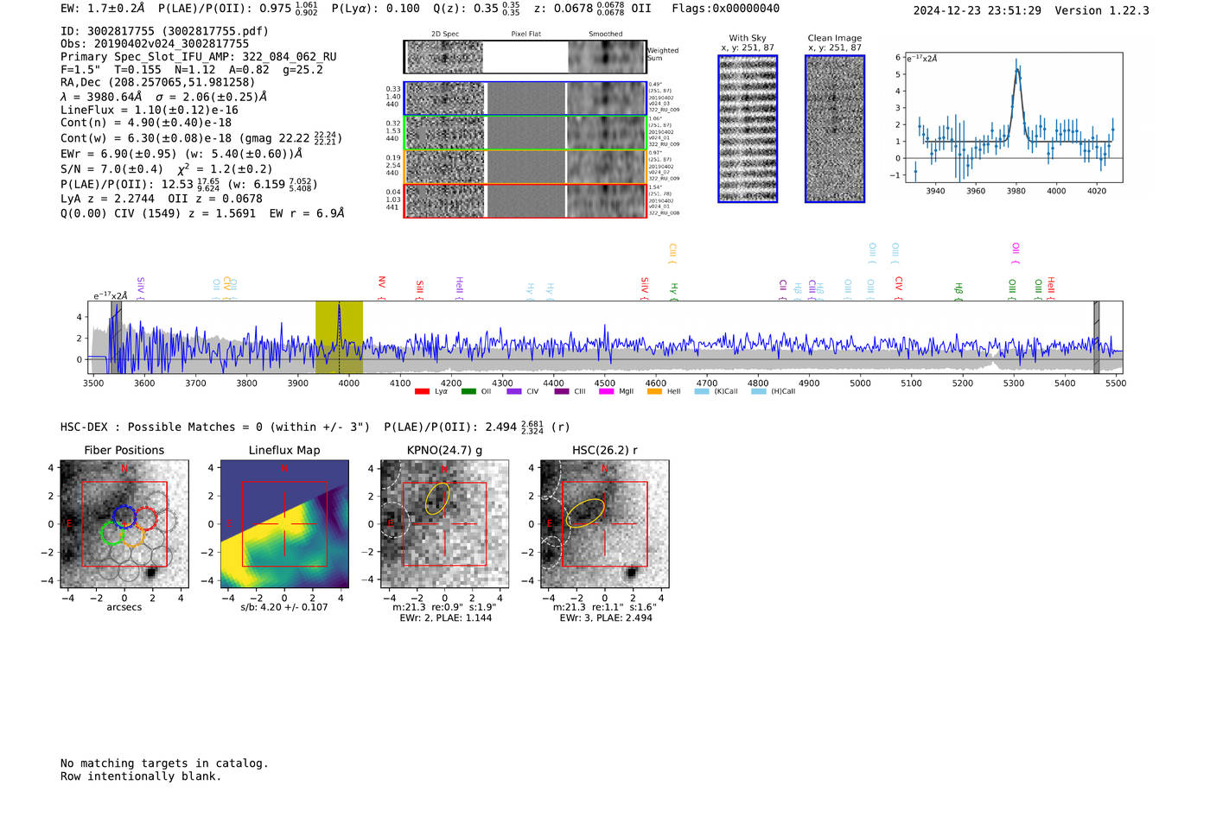Click the EWr: 2, PLAE: 1.144 caption

click(445, 618)
